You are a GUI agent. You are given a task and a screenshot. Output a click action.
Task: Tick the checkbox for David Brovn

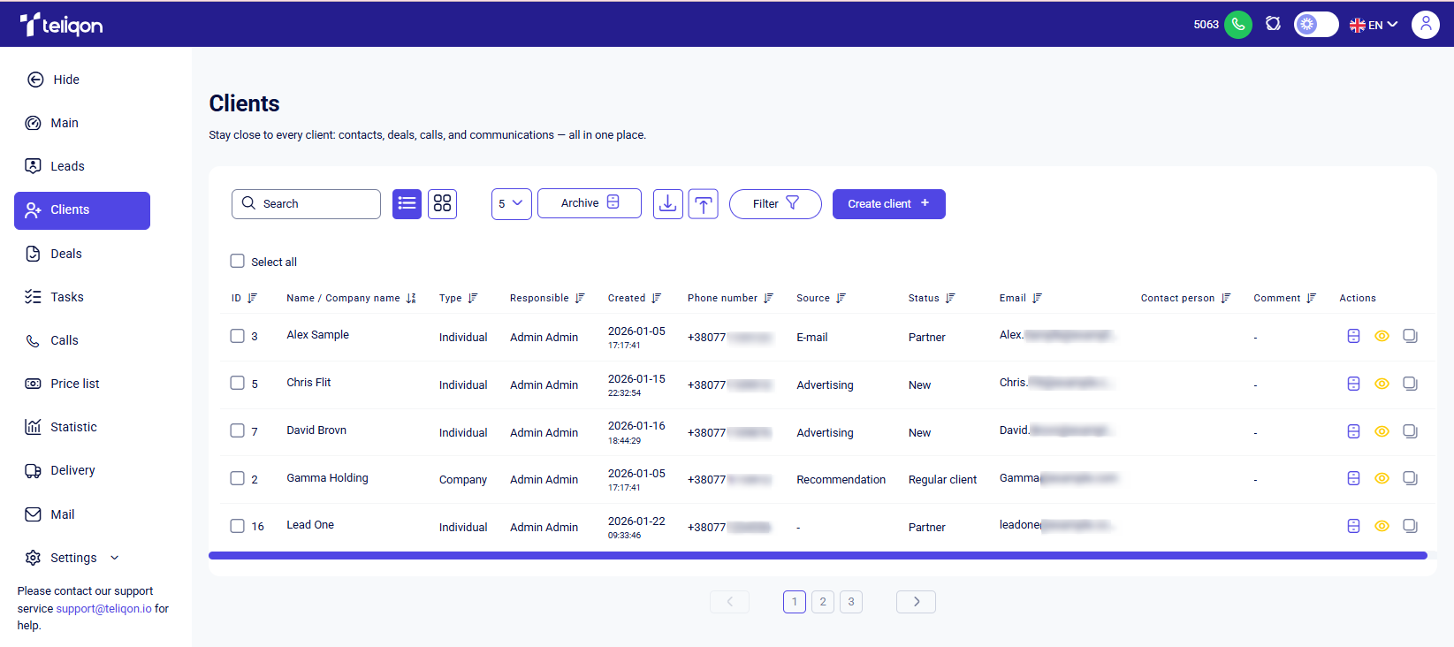pos(237,430)
